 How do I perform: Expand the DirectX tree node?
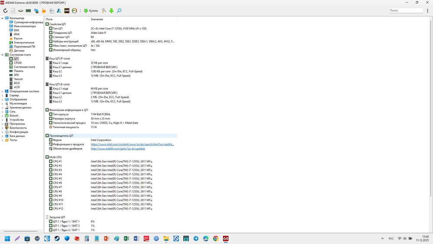coord(3,116)
